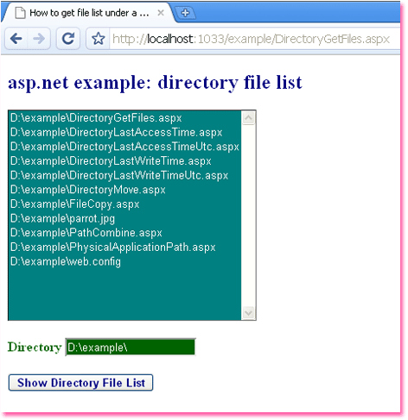The image size is (408, 420).
Task: Click the listbox scroll down arrow
Action: [x=248, y=312]
